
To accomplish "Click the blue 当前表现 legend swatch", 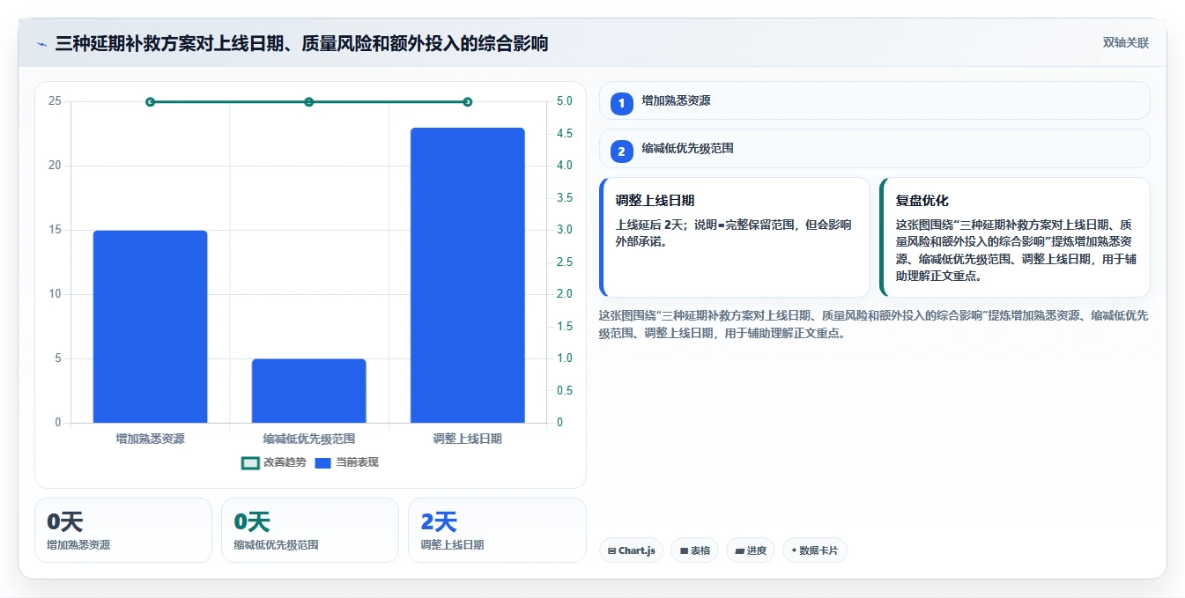I will pyautogui.click(x=323, y=462).
